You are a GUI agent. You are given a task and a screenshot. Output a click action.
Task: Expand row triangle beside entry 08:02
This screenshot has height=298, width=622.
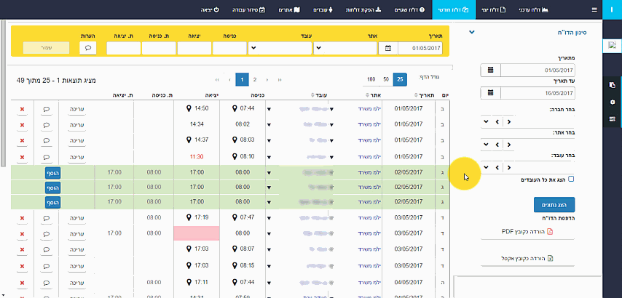coord(269,125)
